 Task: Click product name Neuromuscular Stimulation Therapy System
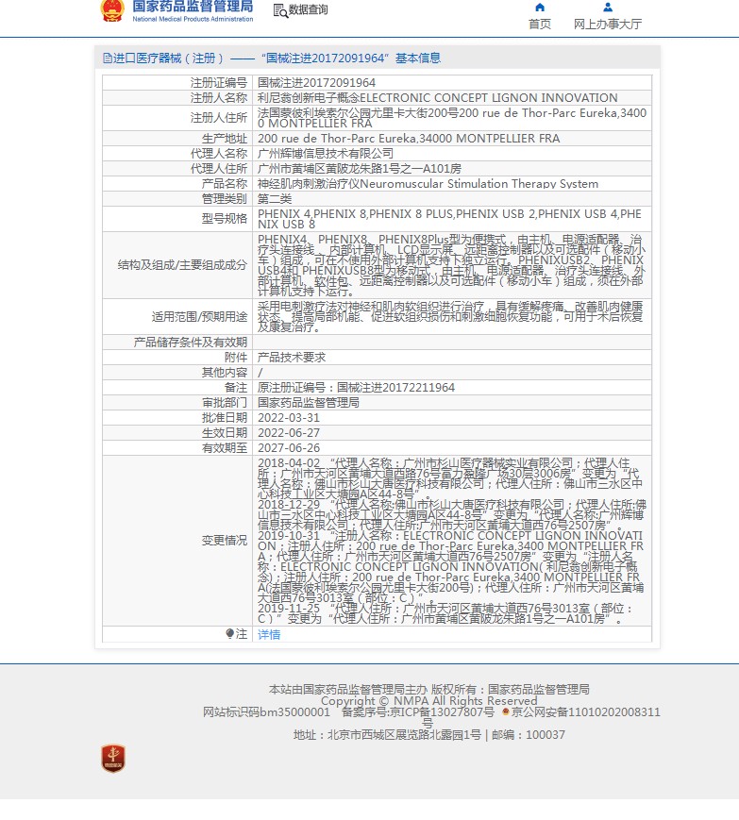point(479,184)
